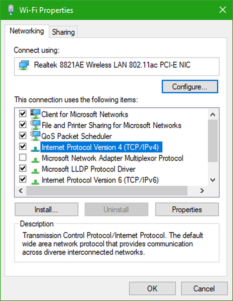Click the Network Adapter Multiplexor Protocol icon
Screen dimensions: 233x301
pos(35,158)
